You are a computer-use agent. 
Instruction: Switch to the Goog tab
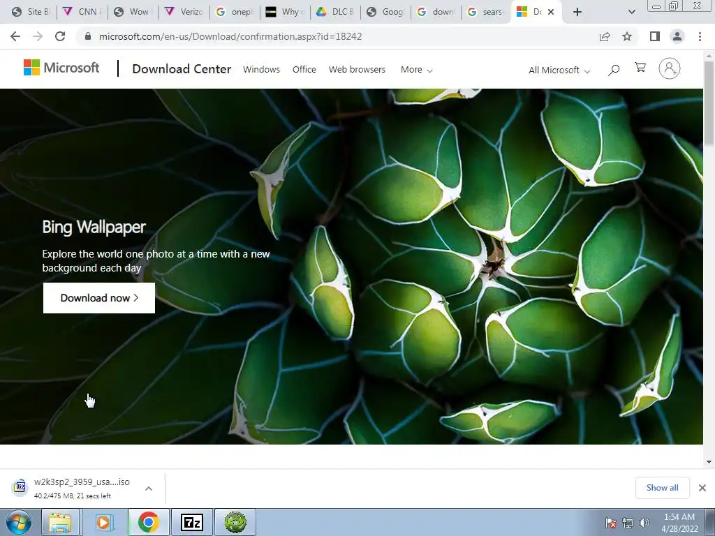click(x=385, y=12)
